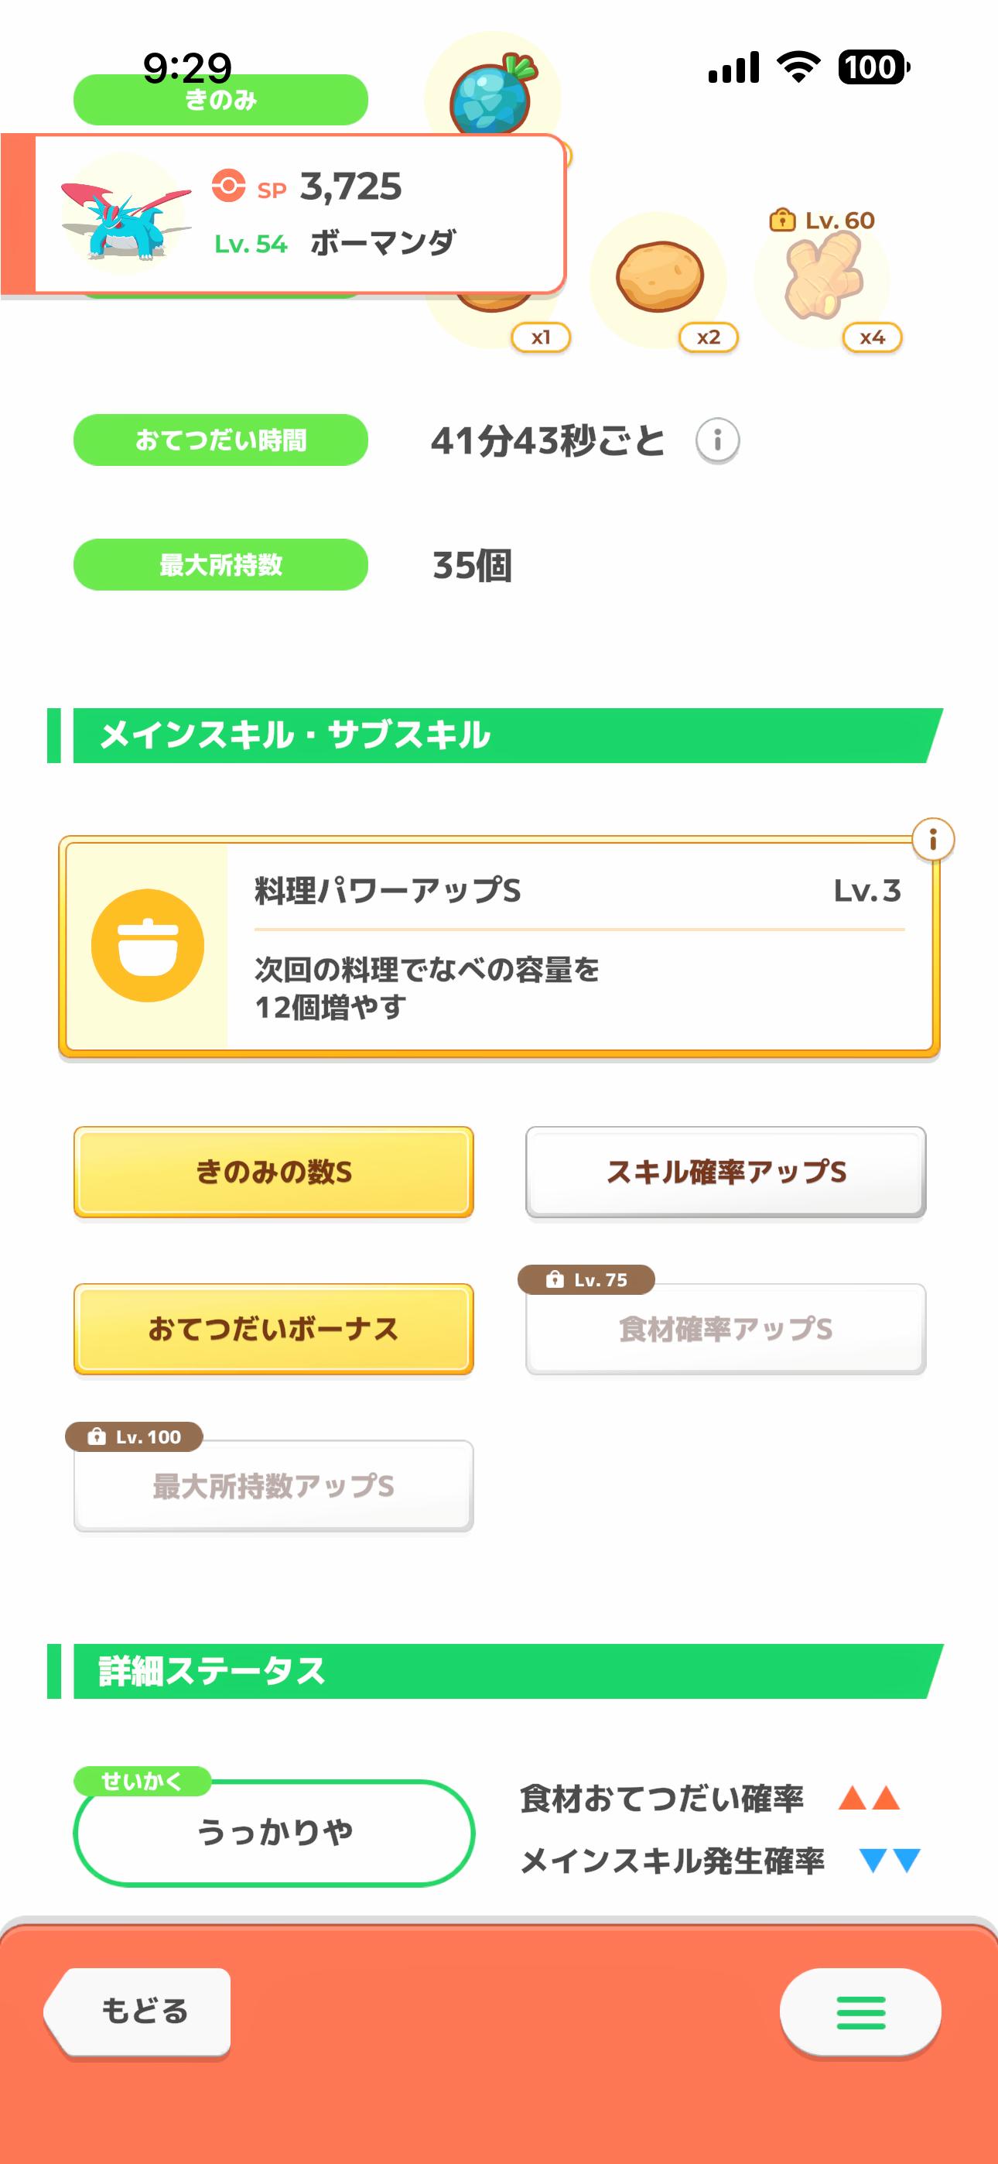Image resolution: width=998 pixels, height=2164 pixels.
Task: Tap the うっかりや nature box
Action: (275, 1832)
